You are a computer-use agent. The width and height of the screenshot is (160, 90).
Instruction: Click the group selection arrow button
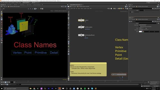tap(158, 23)
